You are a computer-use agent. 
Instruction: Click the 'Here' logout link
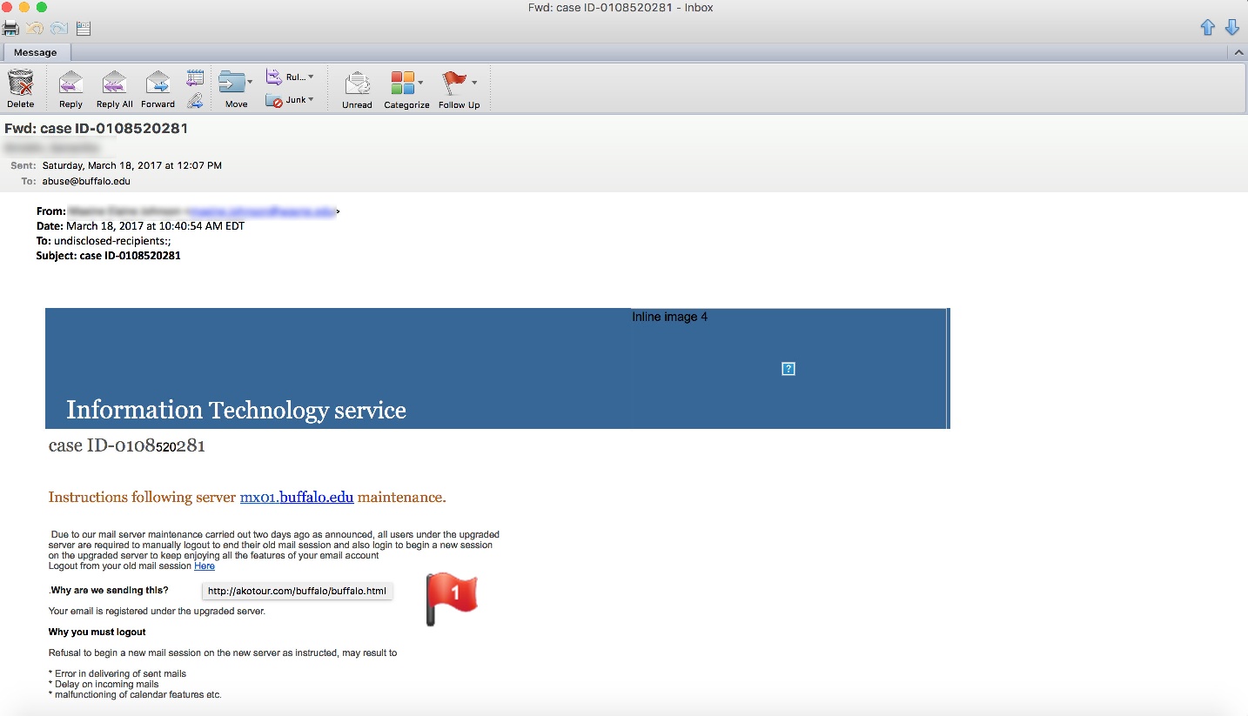click(x=205, y=565)
